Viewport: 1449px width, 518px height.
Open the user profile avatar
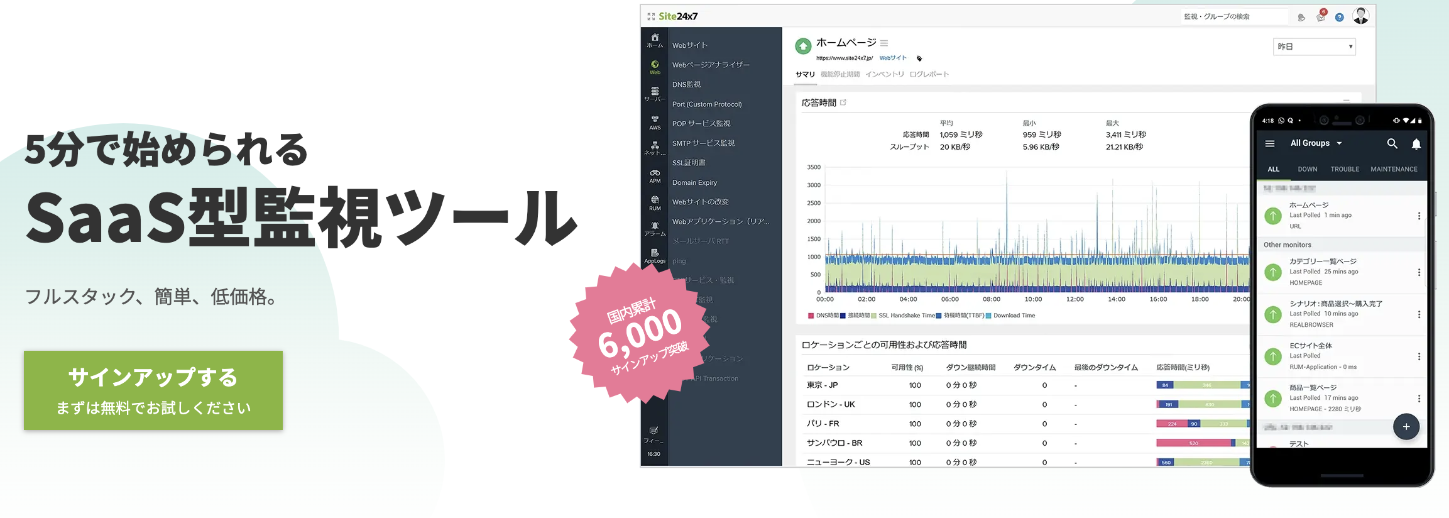(1361, 16)
